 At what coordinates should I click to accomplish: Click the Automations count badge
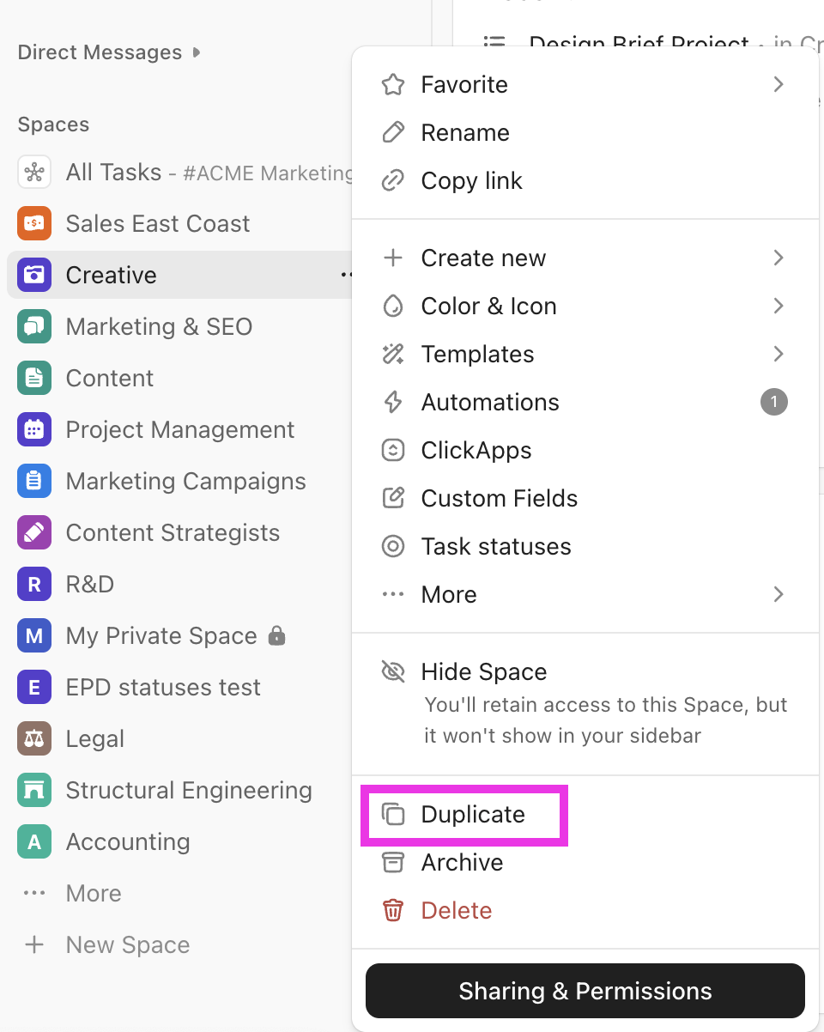point(773,402)
